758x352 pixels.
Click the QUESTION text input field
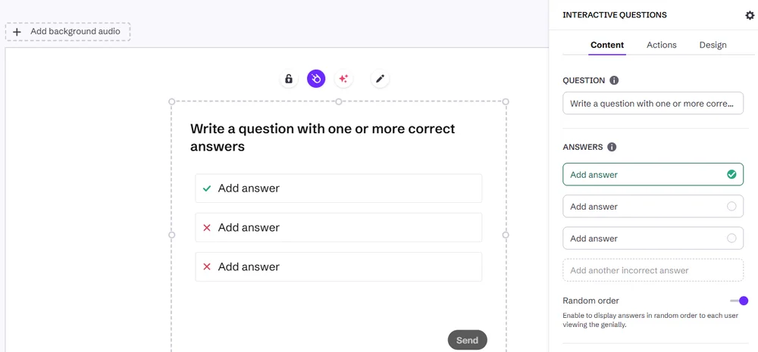click(x=652, y=103)
